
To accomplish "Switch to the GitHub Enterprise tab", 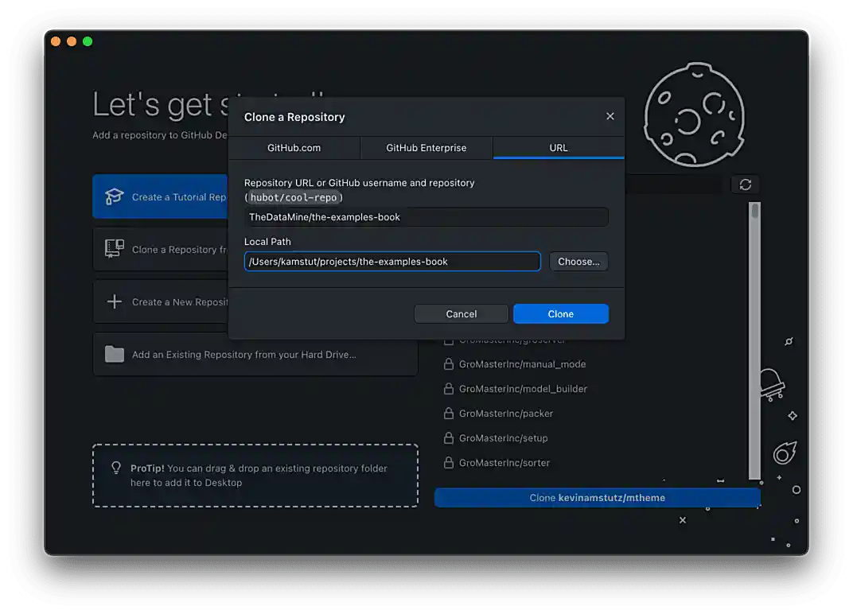I will point(426,148).
